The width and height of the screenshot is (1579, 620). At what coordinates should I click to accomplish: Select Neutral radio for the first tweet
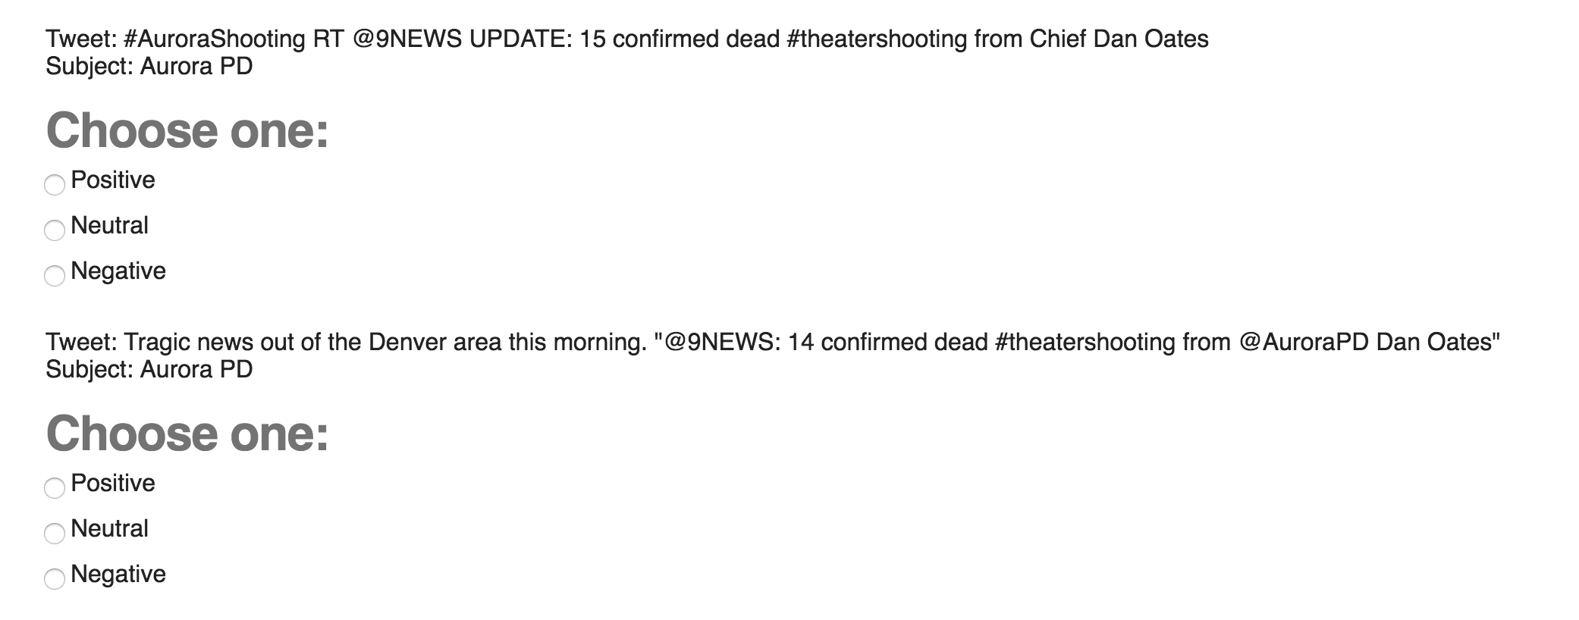point(55,230)
